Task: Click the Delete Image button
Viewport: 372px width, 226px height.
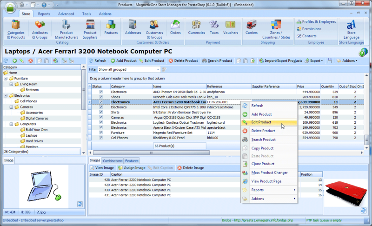Action: [x=191, y=168]
